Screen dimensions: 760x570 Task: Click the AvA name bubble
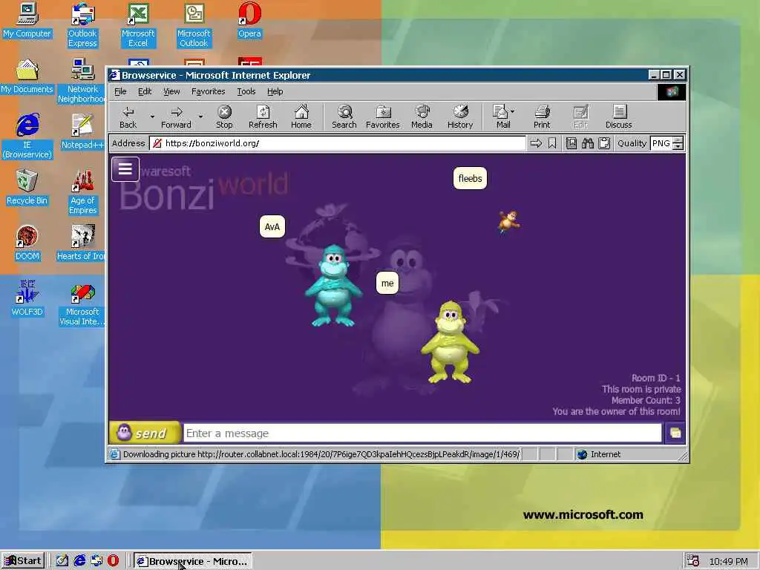(272, 227)
